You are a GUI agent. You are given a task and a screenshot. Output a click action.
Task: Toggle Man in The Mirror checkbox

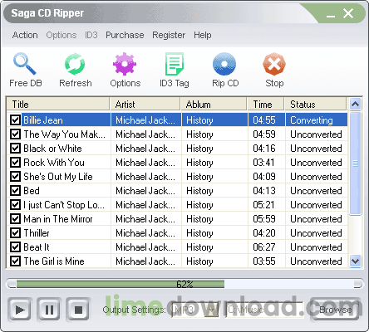[15, 219]
